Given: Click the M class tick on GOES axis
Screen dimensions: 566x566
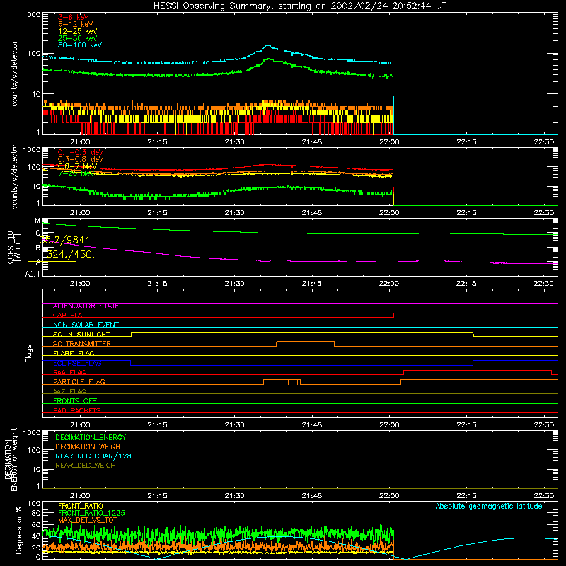Looking at the screenshot, I should (38, 221).
